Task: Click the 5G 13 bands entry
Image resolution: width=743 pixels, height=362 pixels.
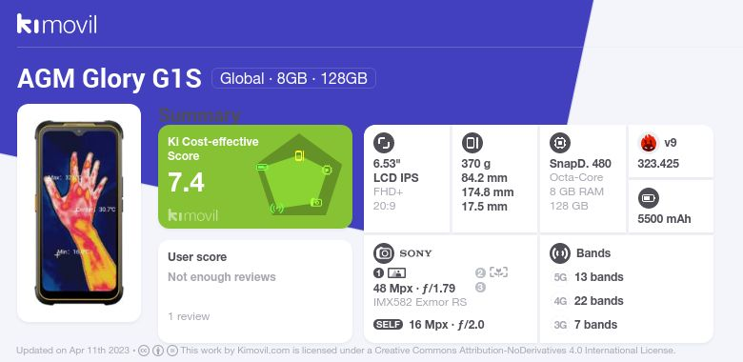Action: [x=588, y=277]
